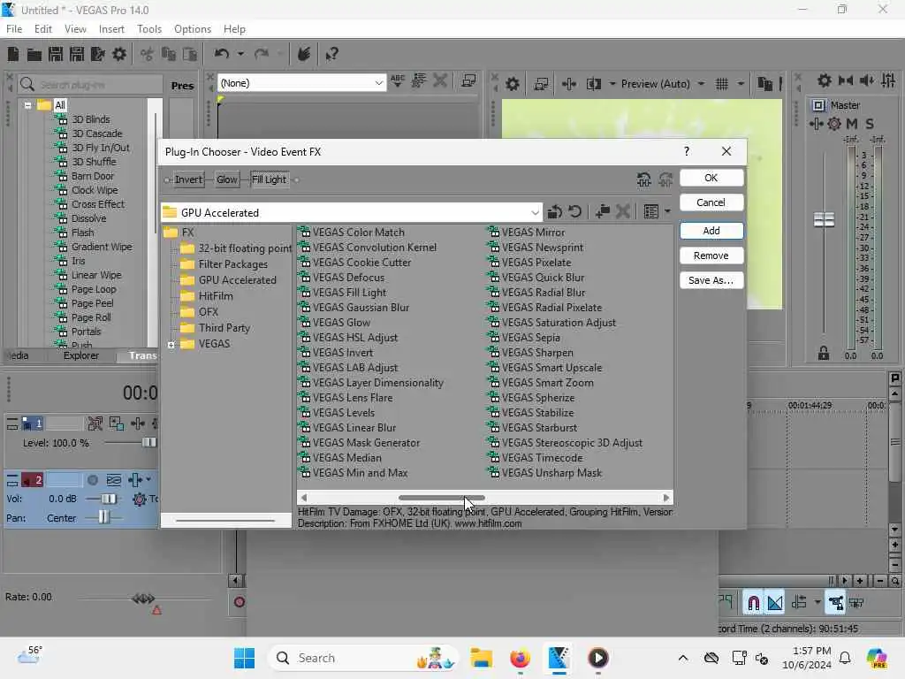Click the New project icon in toolbar
The height and width of the screenshot is (679, 905).
tap(12, 54)
